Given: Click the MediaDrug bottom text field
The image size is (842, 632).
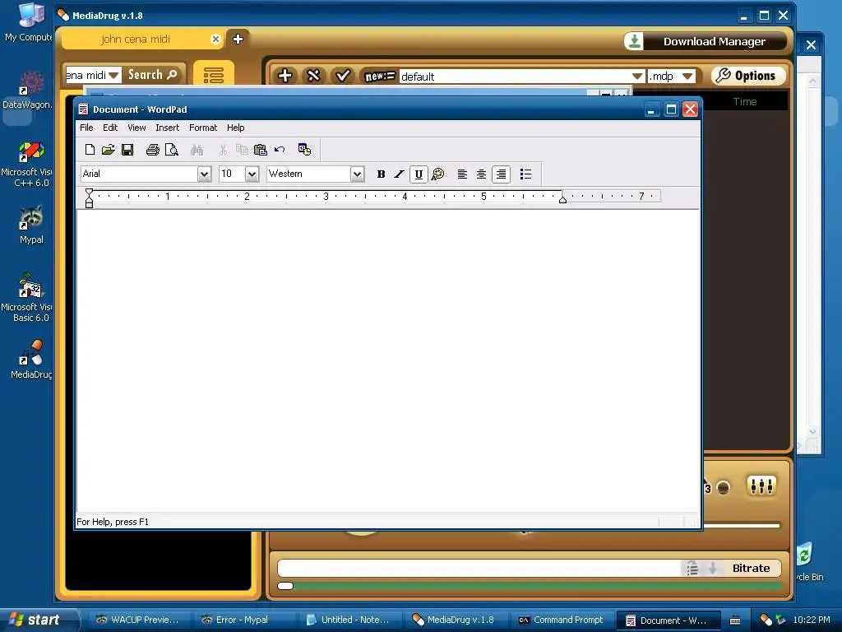Looking at the screenshot, I should 479,568.
